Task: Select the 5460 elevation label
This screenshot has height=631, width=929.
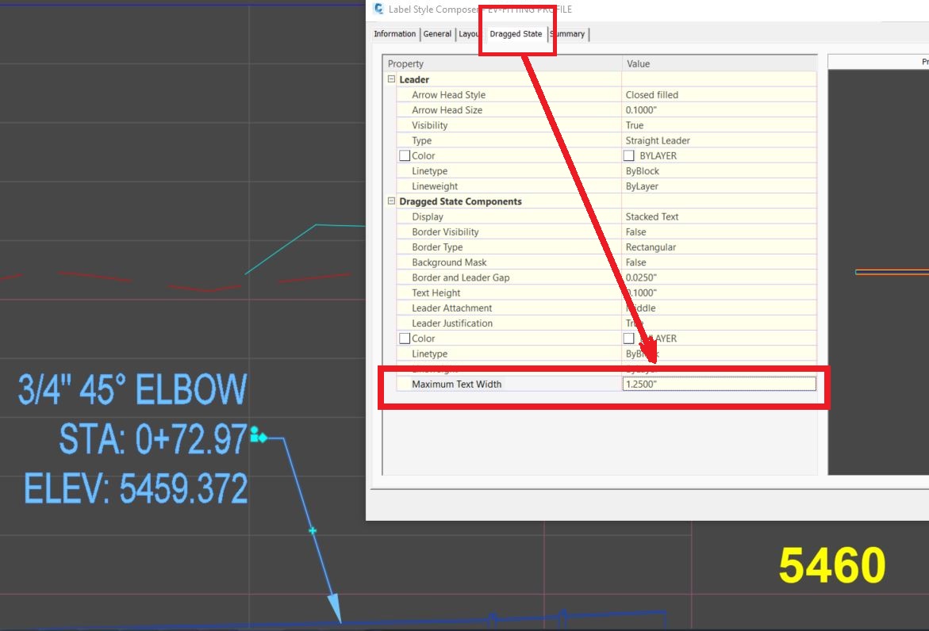Action: click(832, 565)
